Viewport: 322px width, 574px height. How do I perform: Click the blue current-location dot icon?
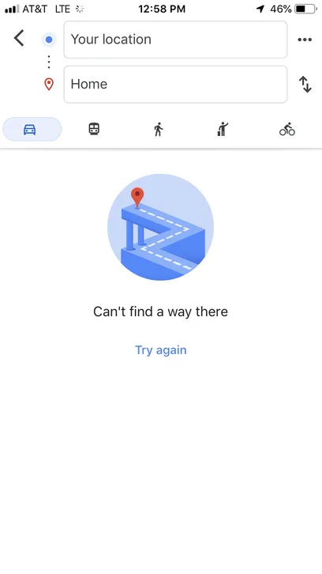49,40
